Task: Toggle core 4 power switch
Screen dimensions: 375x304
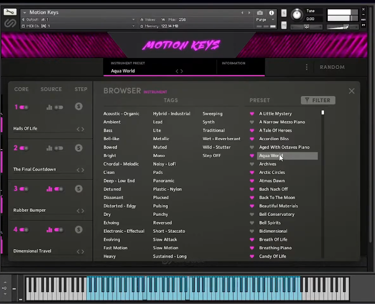Action: (x=24, y=230)
